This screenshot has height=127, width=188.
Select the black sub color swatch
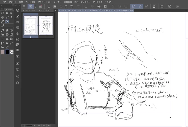click(x=7, y=52)
